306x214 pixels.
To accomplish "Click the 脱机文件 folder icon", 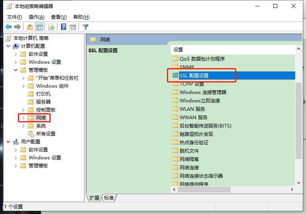I will click(175, 151).
